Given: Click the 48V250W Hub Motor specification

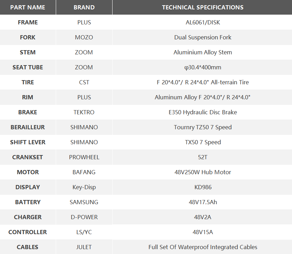Looking at the screenshot, I should click(202, 172).
